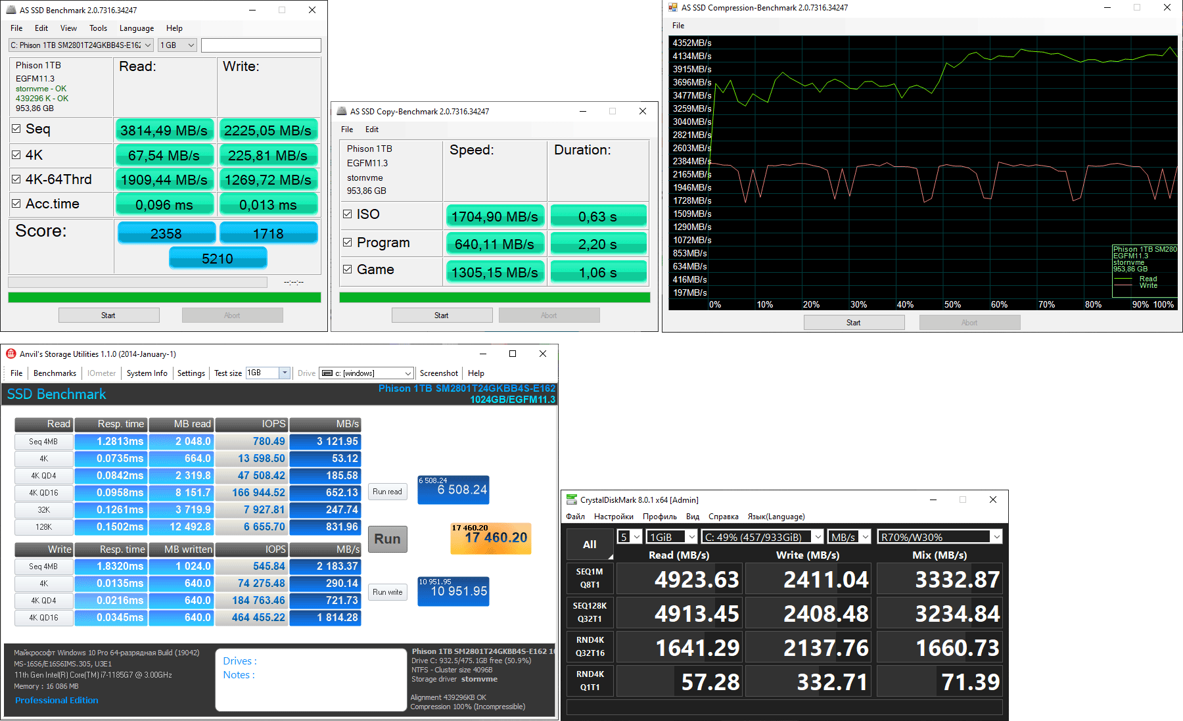Click the CrystalDiskMark title bar icon
1183x721 pixels.
(x=572, y=500)
